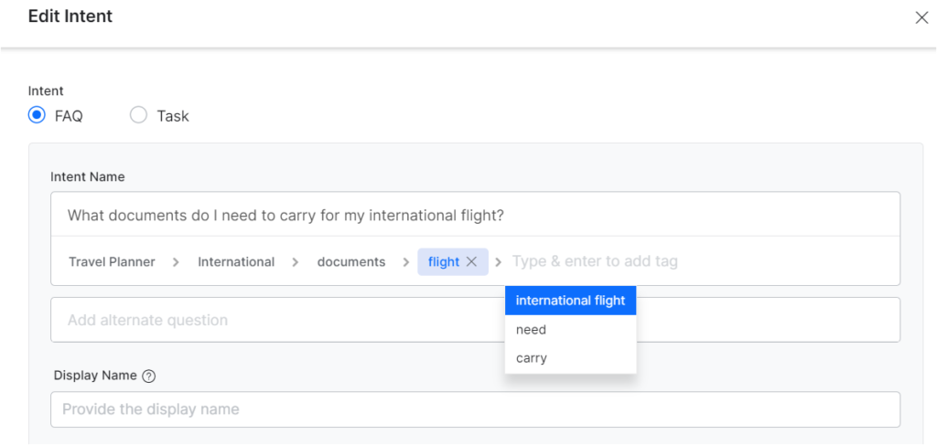
Task: Click the International breadcrumb tag
Action: (236, 261)
